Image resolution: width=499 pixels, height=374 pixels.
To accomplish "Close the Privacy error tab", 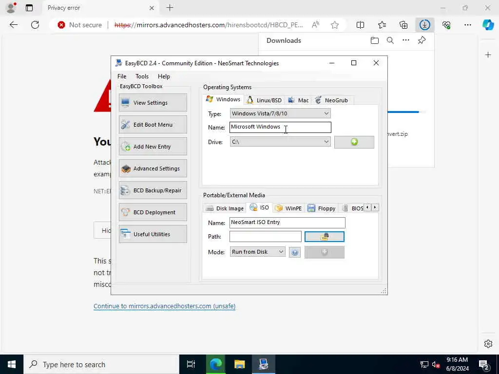I will point(152,8).
